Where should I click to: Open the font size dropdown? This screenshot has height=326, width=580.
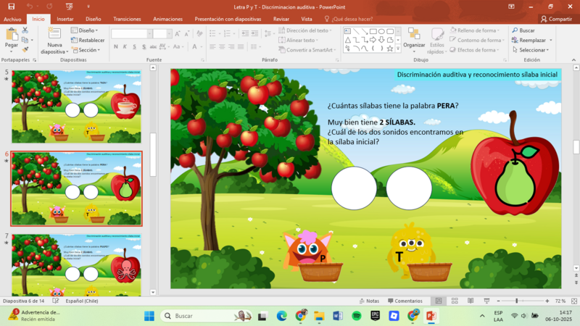[169, 34]
